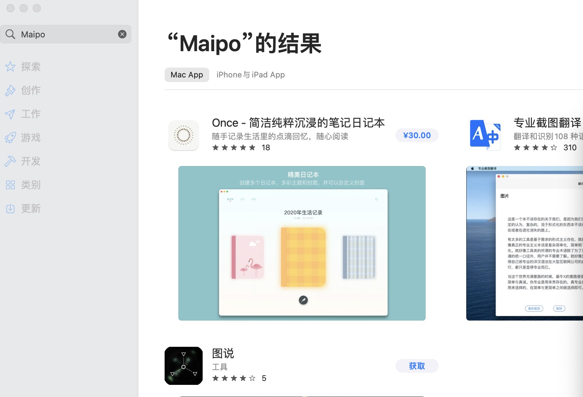Buy Once for ¥30.00

pyautogui.click(x=417, y=135)
